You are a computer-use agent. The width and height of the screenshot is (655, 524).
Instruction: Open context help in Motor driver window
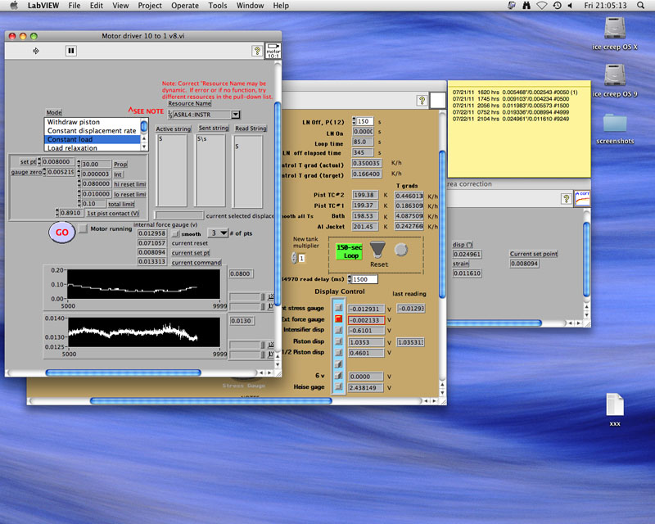click(x=256, y=51)
